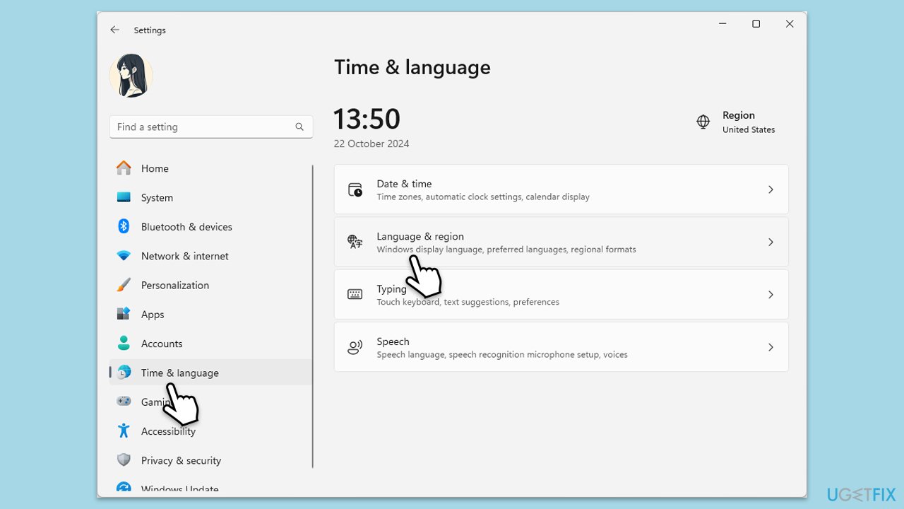
Task: Click the Privacy & security shield icon
Action: (x=124, y=460)
